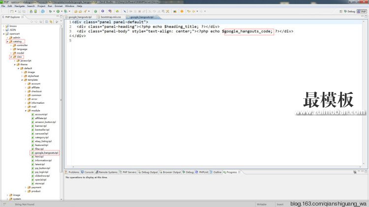The width and height of the screenshot is (369, 207).
Task: Click the Problems view icon
Action: (66, 172)
